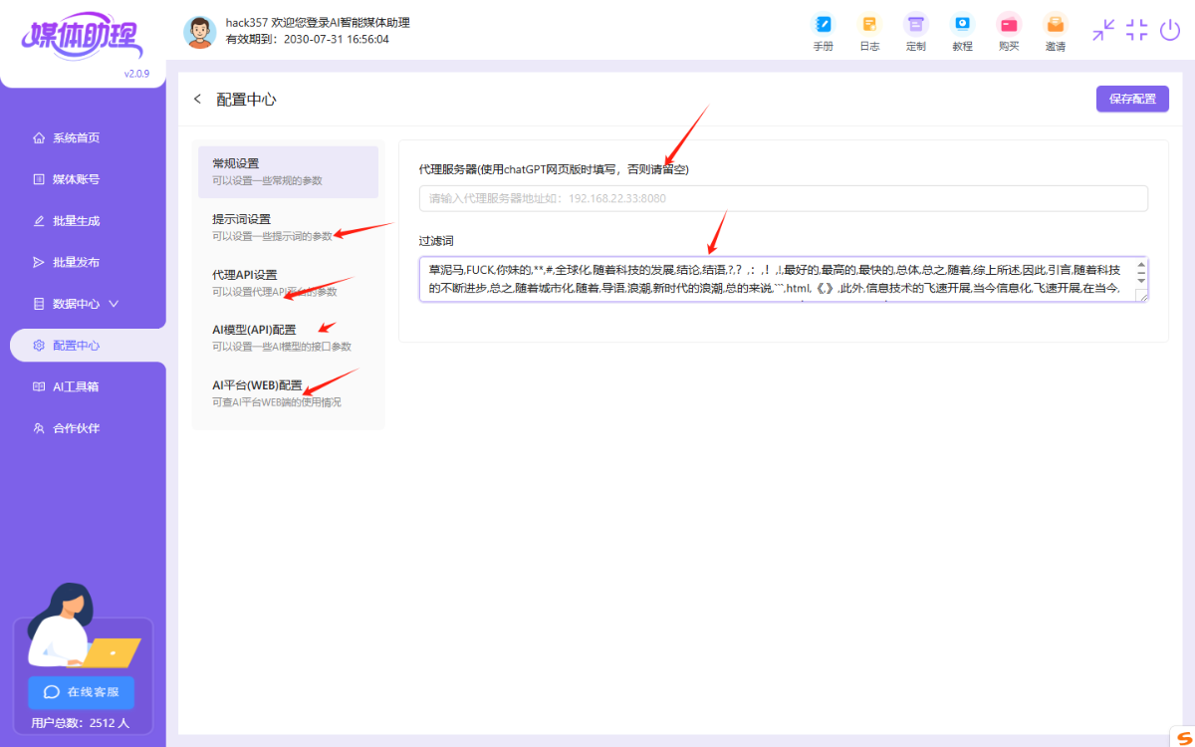Image resolution: width=1195 pixels, height=747 pixels.
Task: Click the 过滤词 textarea scrollbar
Action: coord(1141,273)
